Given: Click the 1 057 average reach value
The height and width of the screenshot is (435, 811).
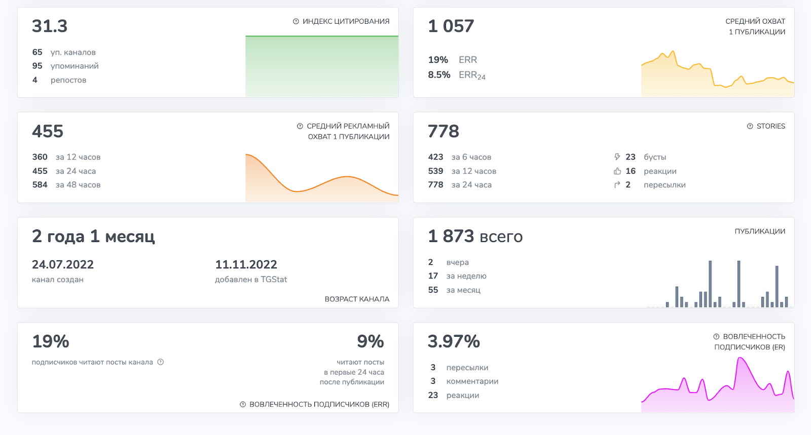Looking at the screenshot, I should tap(451, 26).
